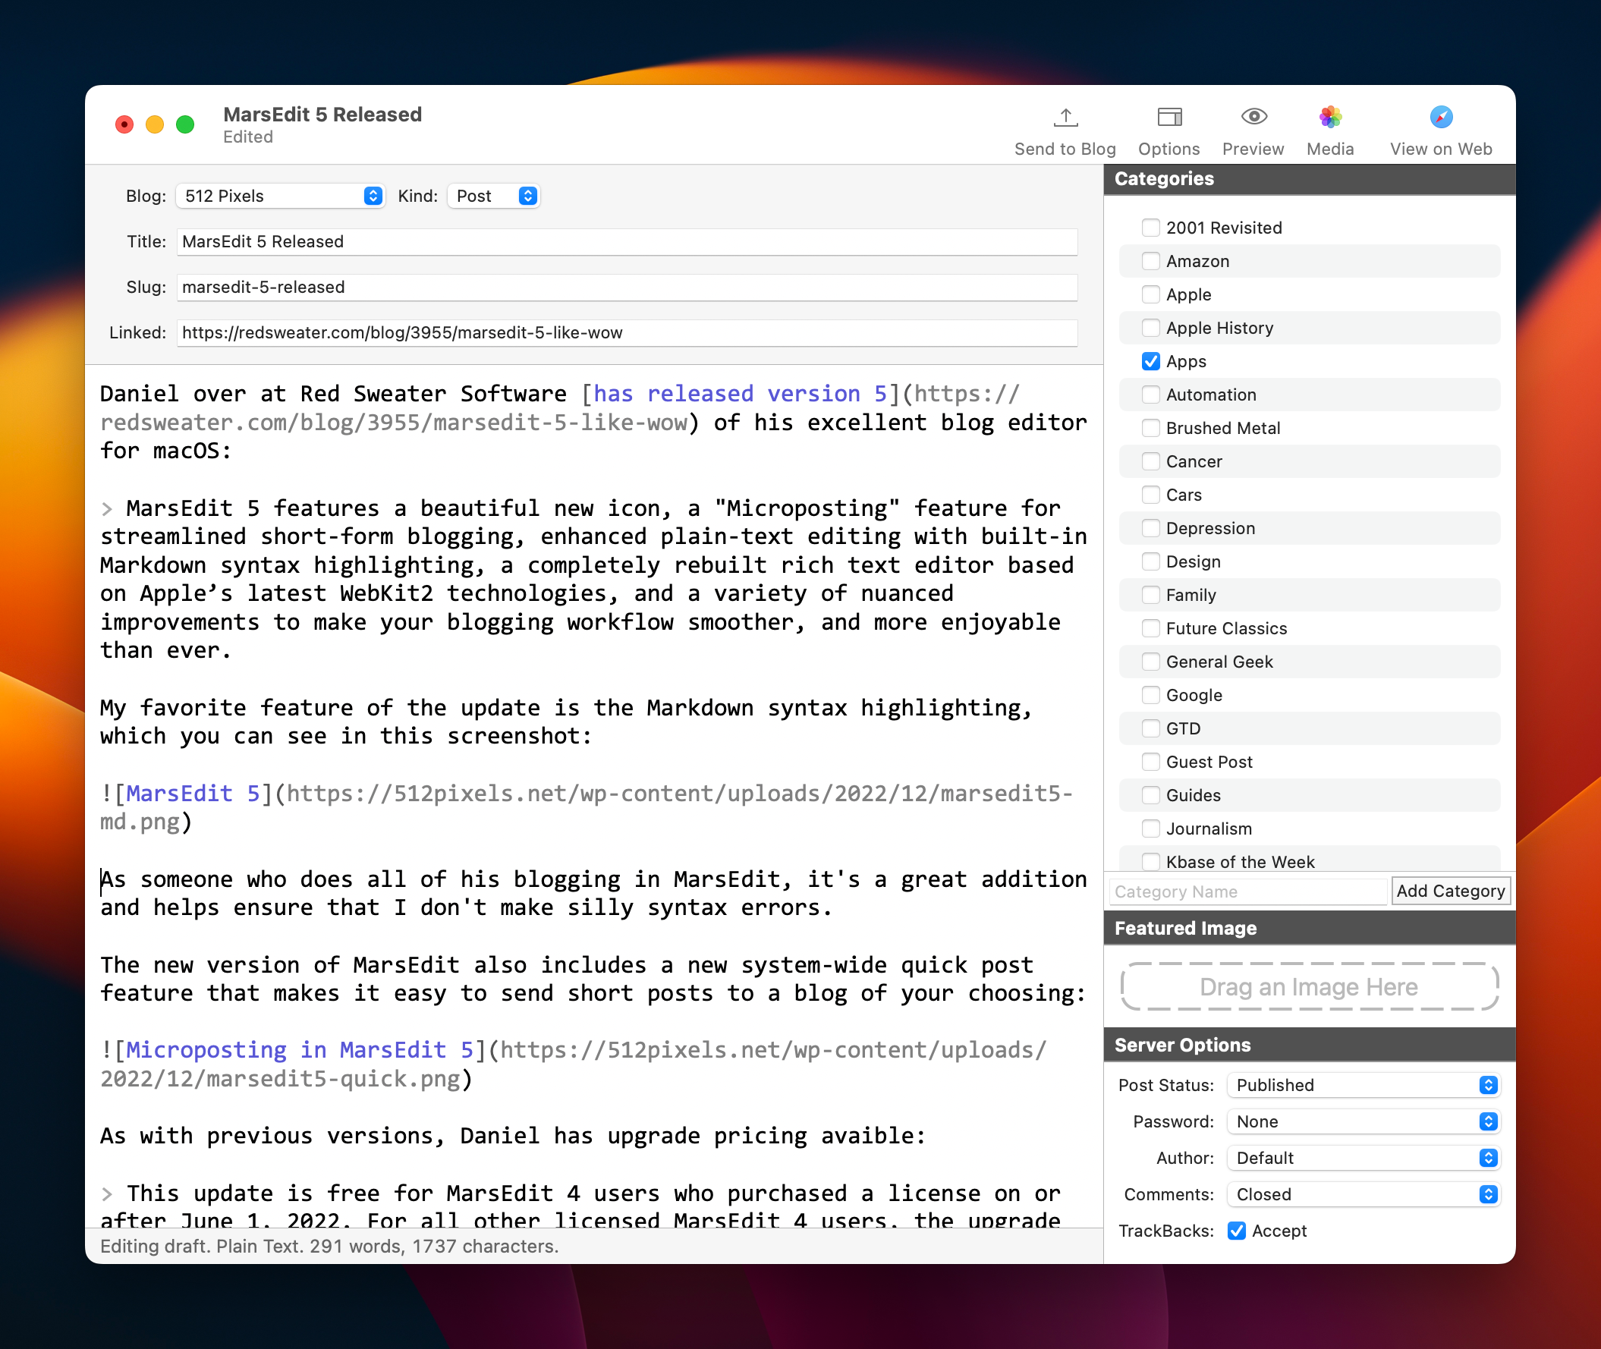1601x1349 pixels.
Task: Click the Categories section header
Action: [1310, 180]
